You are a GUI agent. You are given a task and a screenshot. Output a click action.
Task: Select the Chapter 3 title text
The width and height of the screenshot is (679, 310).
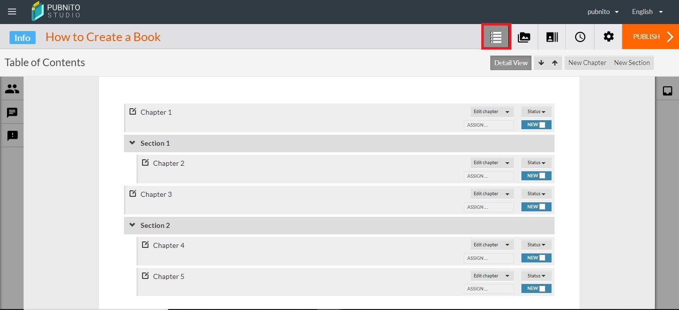tap(156, 194)
